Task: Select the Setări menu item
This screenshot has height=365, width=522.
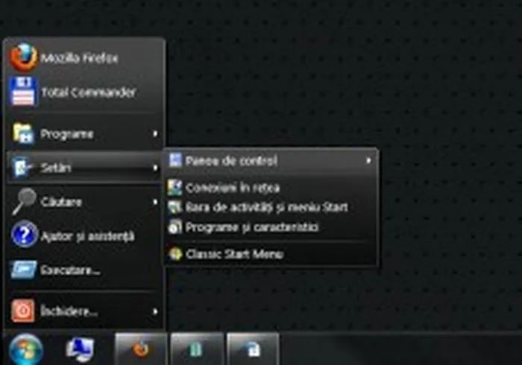Action: click(56, 168)
